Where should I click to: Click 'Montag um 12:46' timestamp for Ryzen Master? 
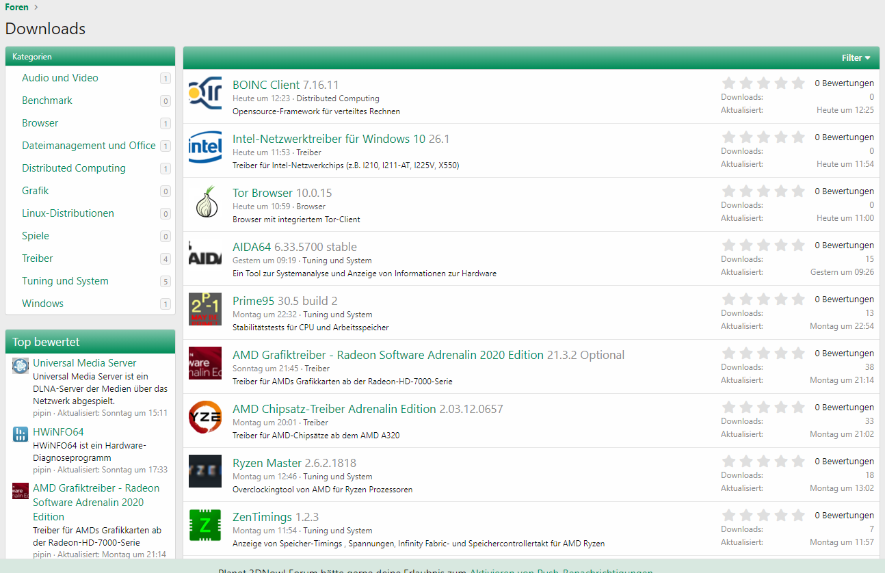coord(265,477)
